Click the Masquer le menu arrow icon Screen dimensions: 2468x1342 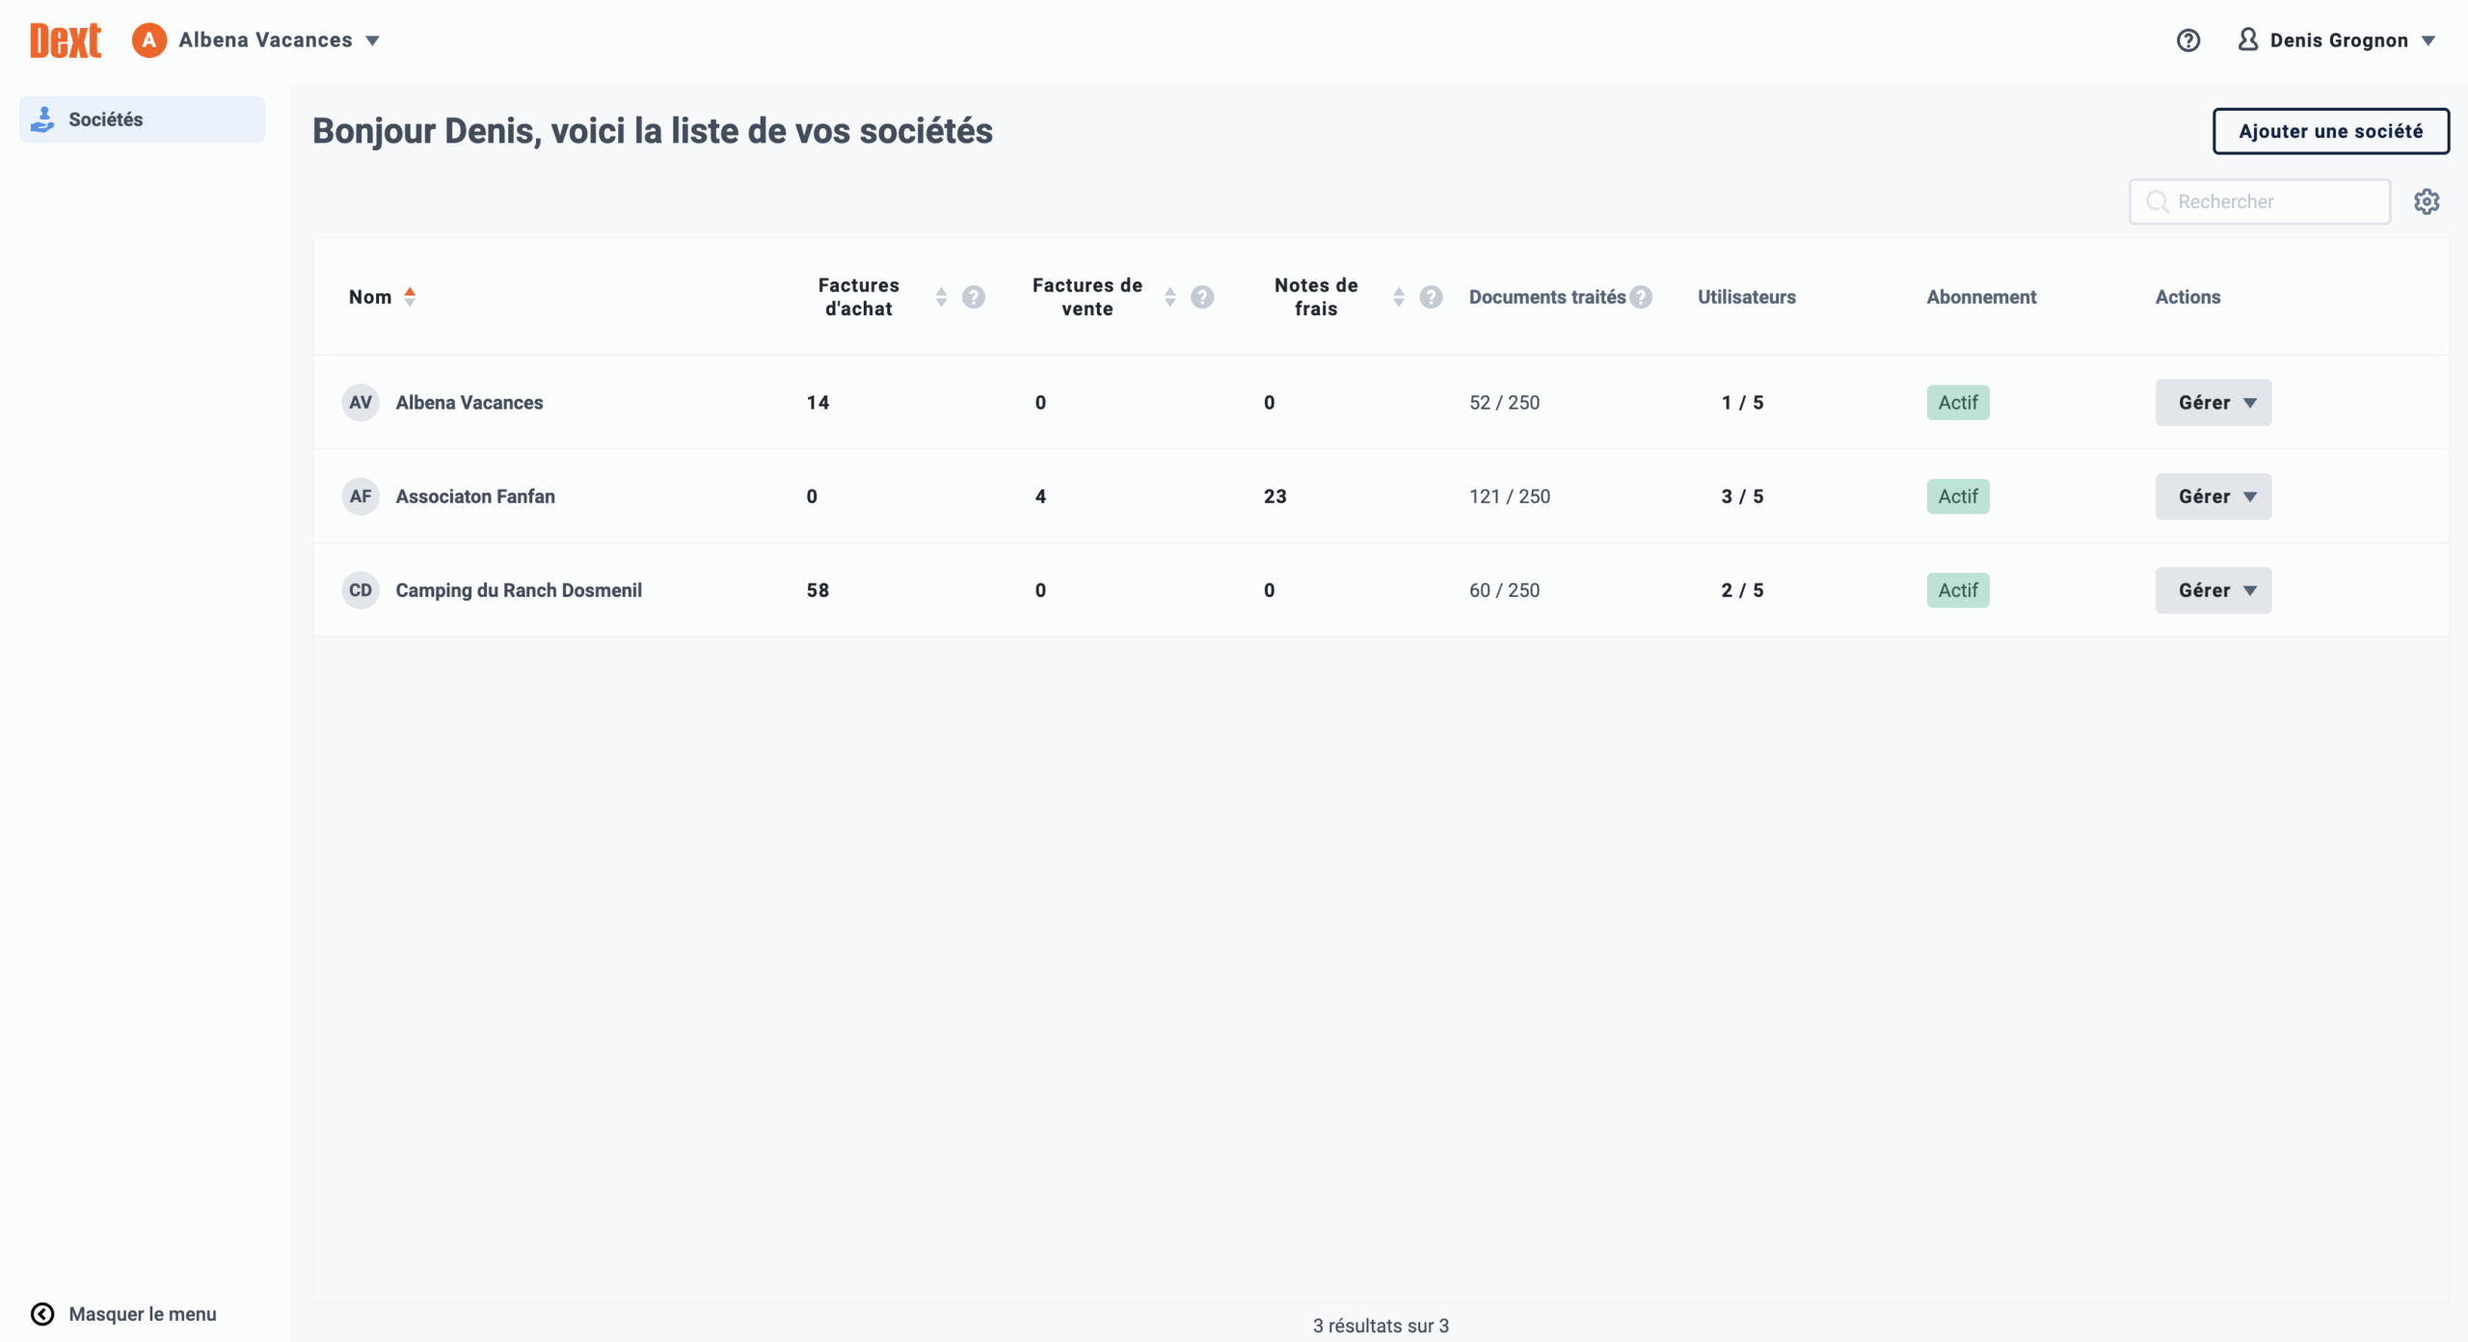point(42,1314)
